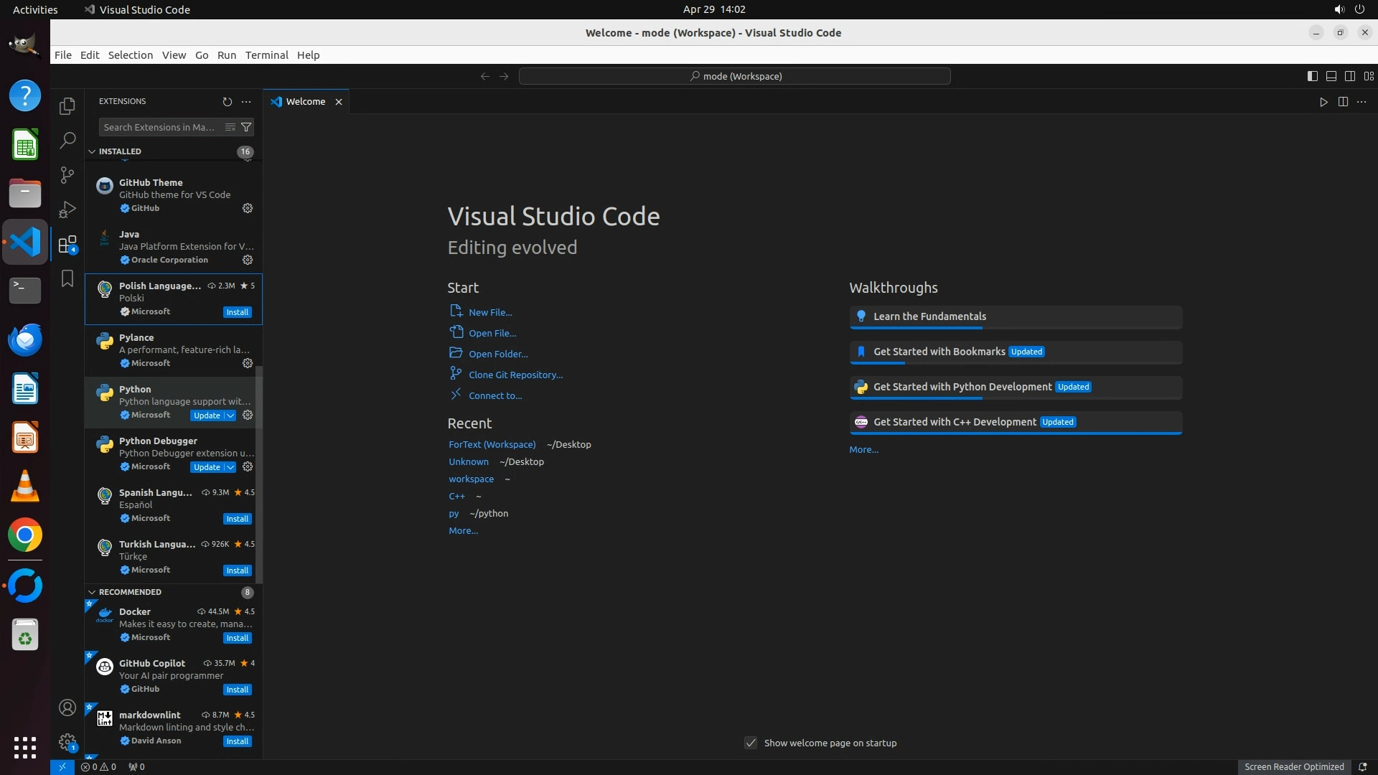
Task: Open the Explorer view icon
Action: click(67, 106)
